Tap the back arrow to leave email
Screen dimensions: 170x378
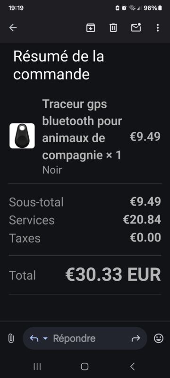click(13, 28)
